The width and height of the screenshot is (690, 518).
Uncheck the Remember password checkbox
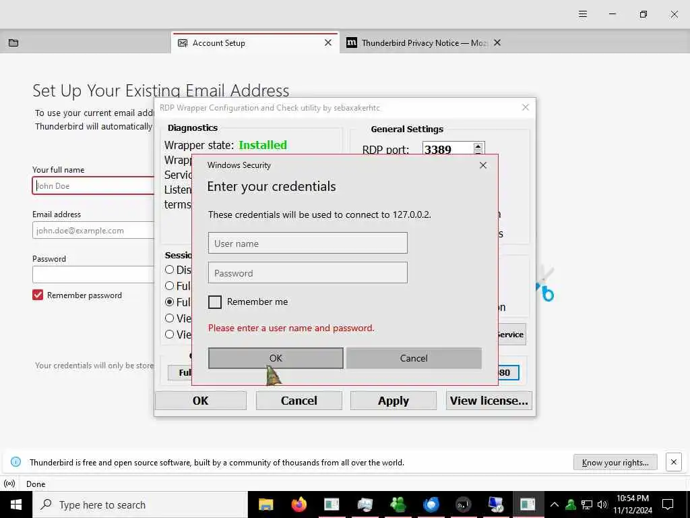pyautogui.click(x=38, y=295)
